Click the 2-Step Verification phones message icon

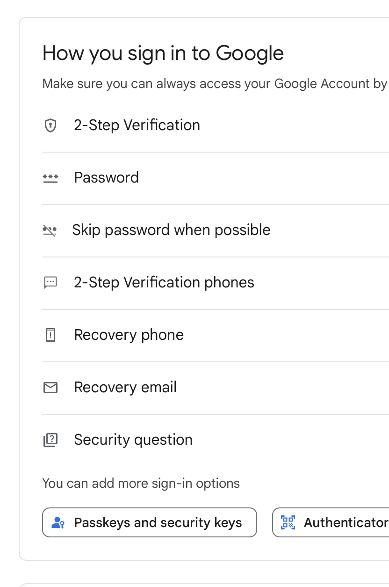point(50,282)
